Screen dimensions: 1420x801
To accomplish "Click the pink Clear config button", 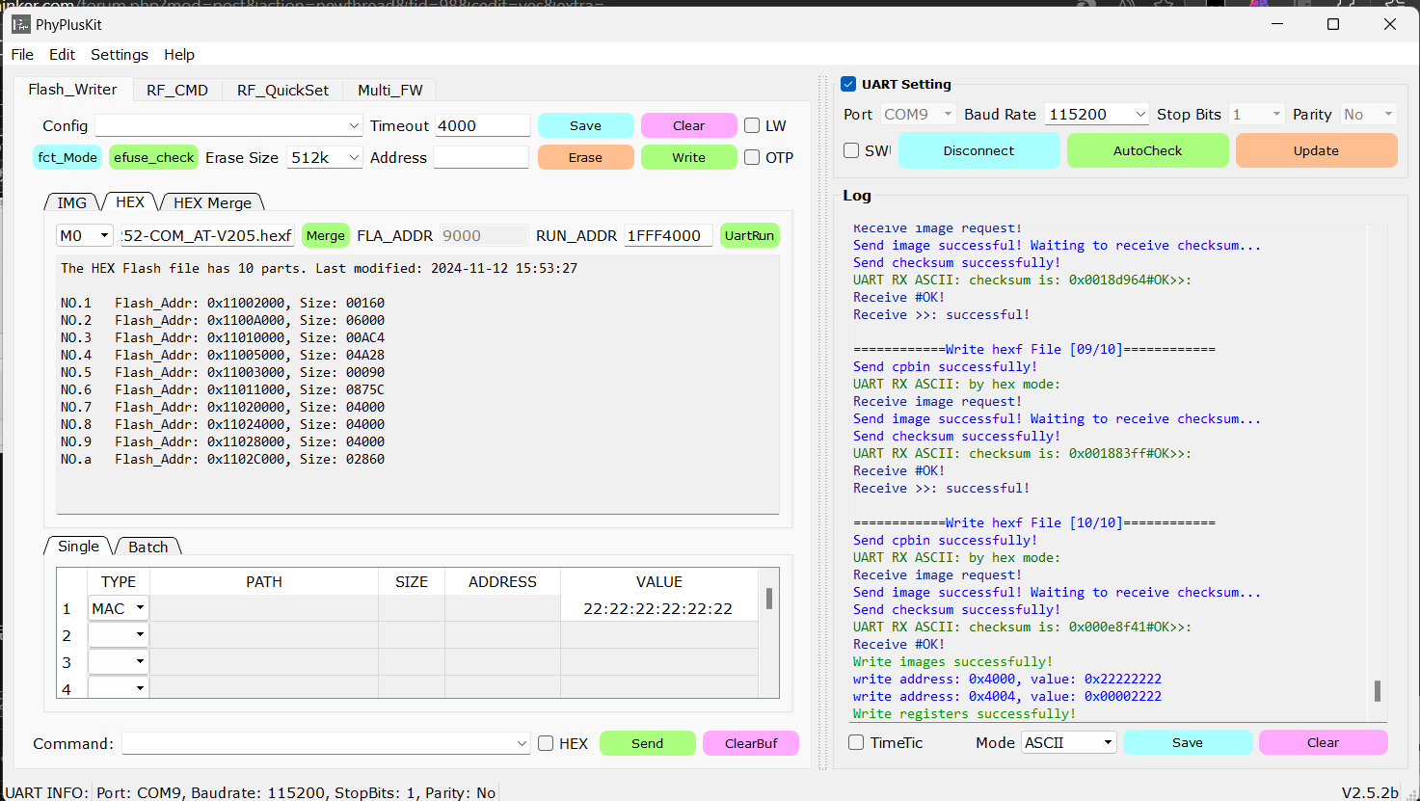I will tap(688, 125).
